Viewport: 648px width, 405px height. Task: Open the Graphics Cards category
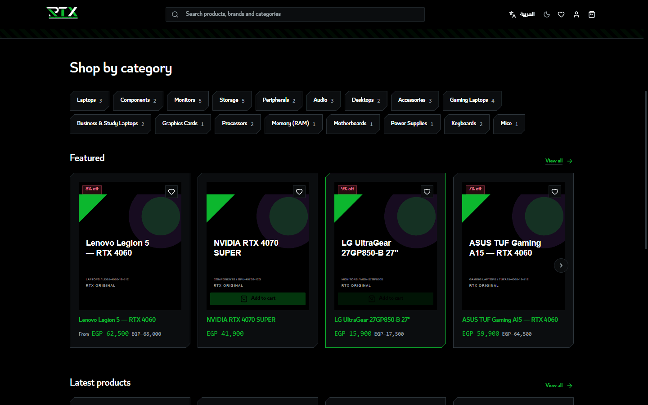pos(183,124)
